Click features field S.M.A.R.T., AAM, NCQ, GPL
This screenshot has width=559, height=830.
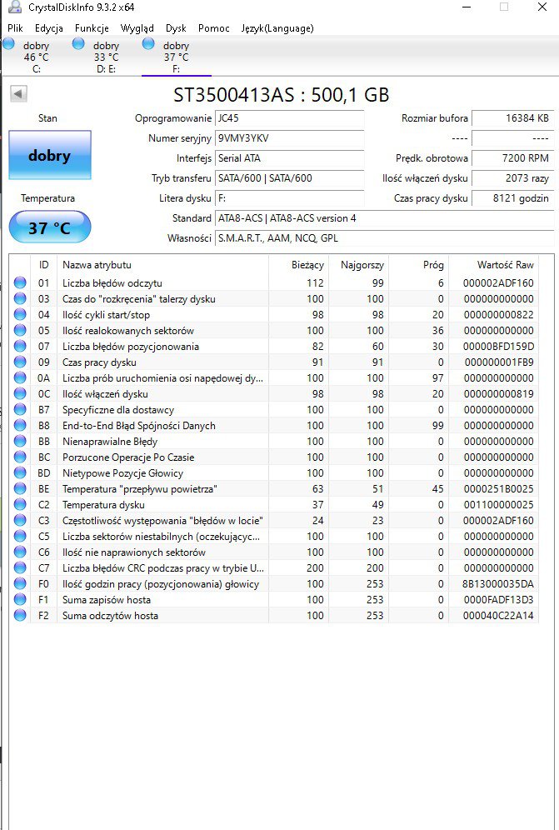pos(384,238)
